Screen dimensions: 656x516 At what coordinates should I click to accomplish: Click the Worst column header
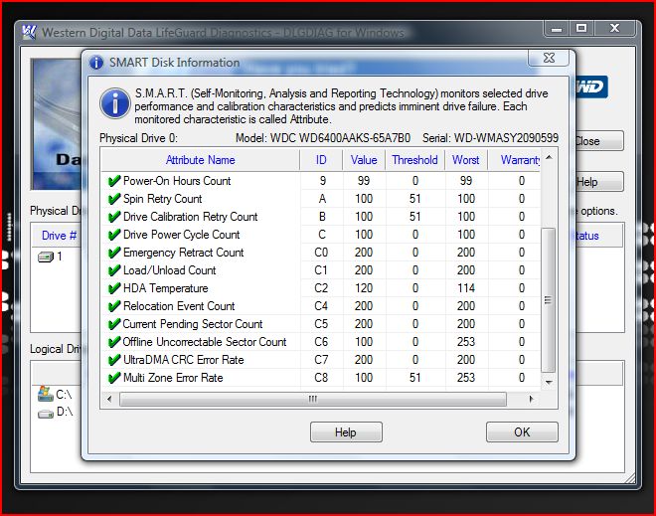coord(465,160)
